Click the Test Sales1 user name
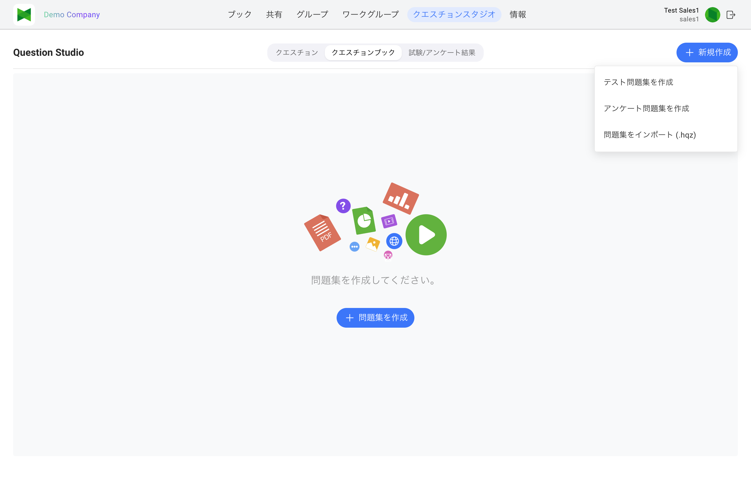751x483 pixels. click(681, 10)
